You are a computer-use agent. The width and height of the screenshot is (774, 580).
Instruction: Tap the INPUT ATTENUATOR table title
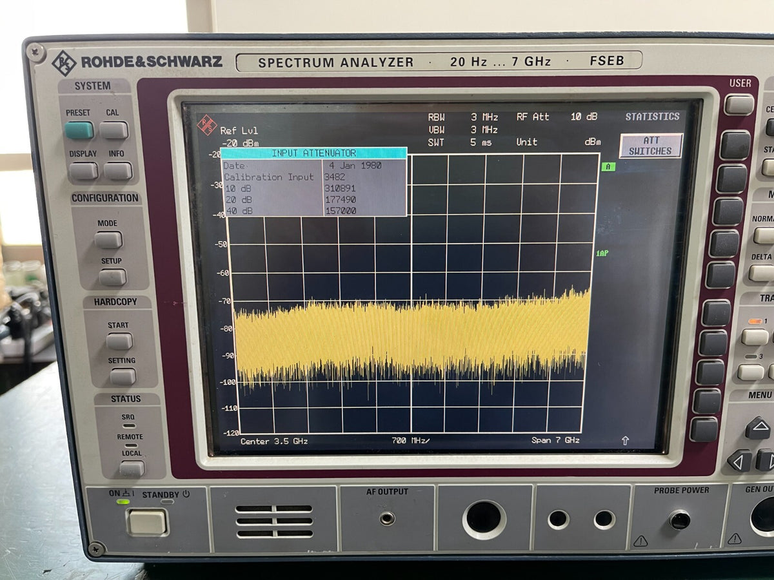(x=313, y=153)
